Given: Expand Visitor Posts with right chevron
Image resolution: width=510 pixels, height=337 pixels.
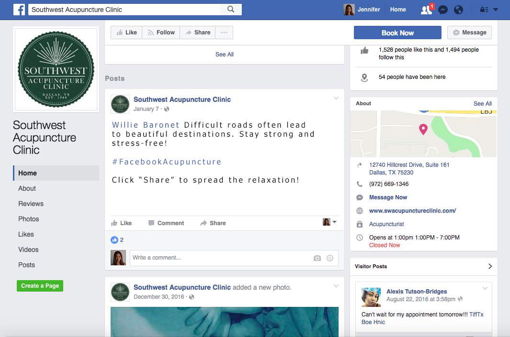Looking at the screenshot, I should [490, 266].
